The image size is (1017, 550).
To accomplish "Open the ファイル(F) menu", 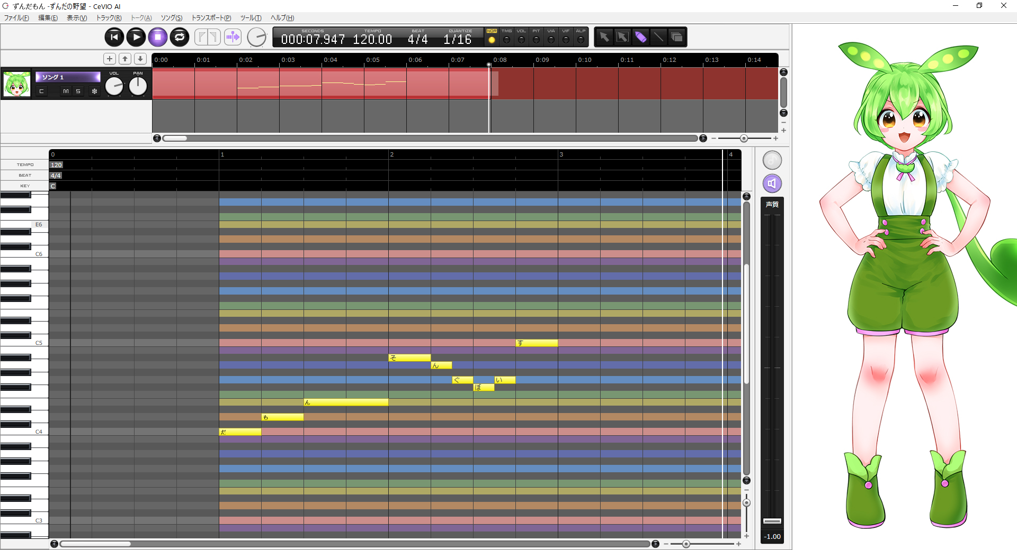I will [x=16, y=18].
